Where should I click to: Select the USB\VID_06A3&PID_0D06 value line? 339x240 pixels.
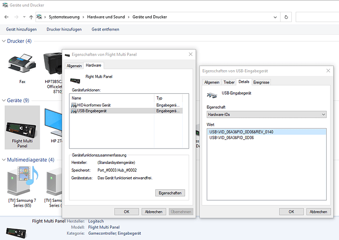tap(231, 138)
